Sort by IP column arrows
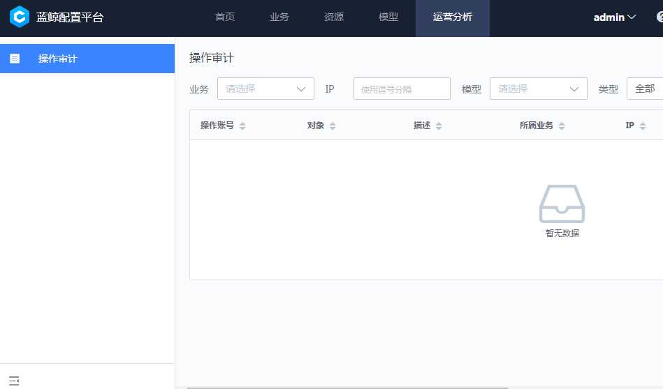 tap(643, 126)
